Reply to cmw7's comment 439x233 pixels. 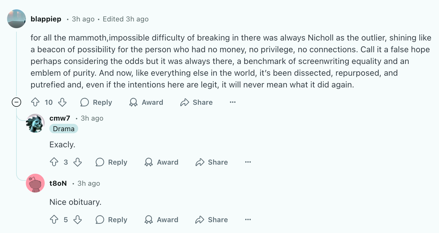pos(112,162)
